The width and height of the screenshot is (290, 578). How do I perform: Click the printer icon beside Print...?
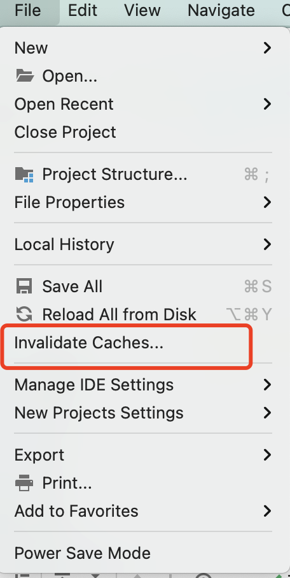point(24,483)
